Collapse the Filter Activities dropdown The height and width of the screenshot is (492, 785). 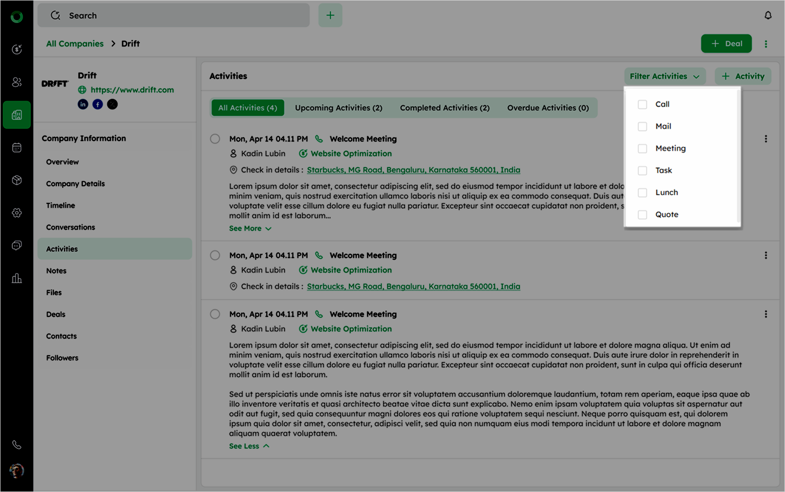(664, 76)
